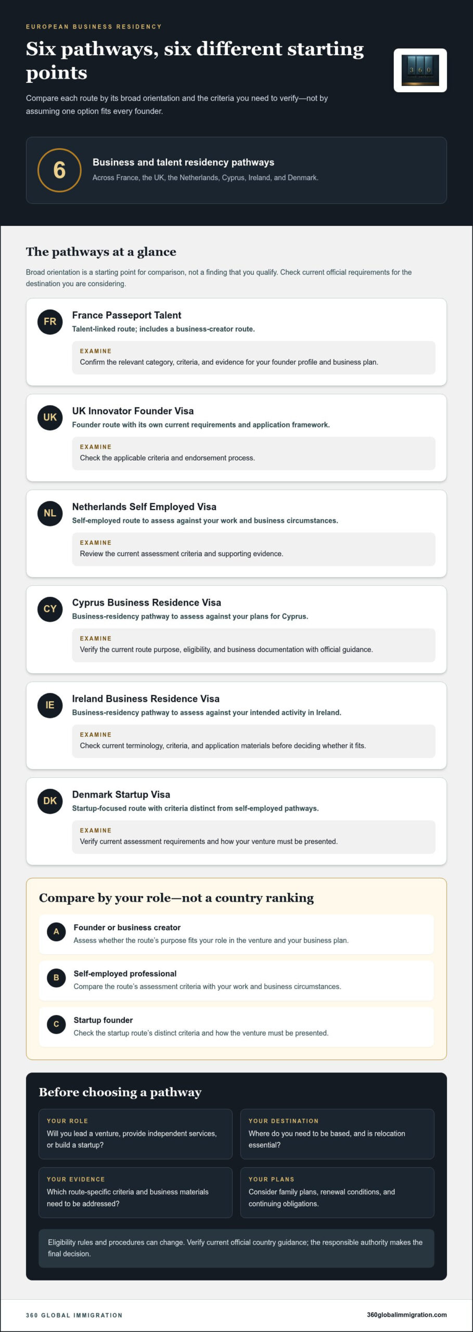The height and width of the screenshot is (1332, 473).
Task: Click the UK Innovator Founder Visa heading
Action: (133, 411)
